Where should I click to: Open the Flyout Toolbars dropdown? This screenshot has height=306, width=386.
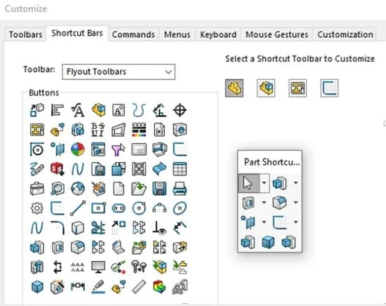(119, 72)
